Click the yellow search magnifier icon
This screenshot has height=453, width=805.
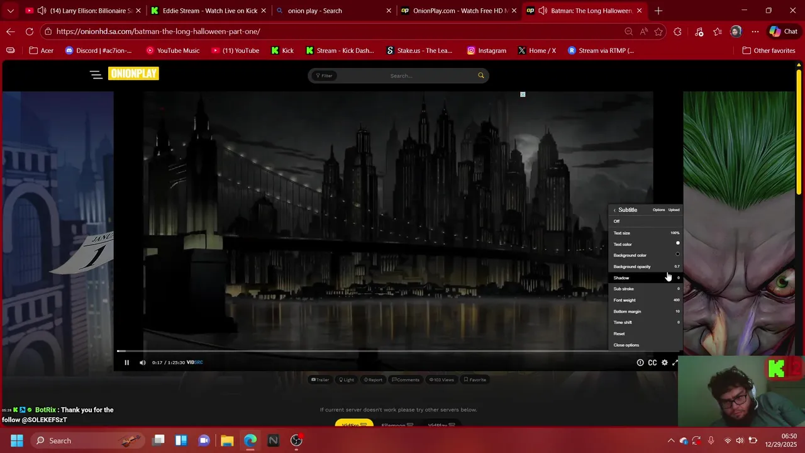point(481,75)
